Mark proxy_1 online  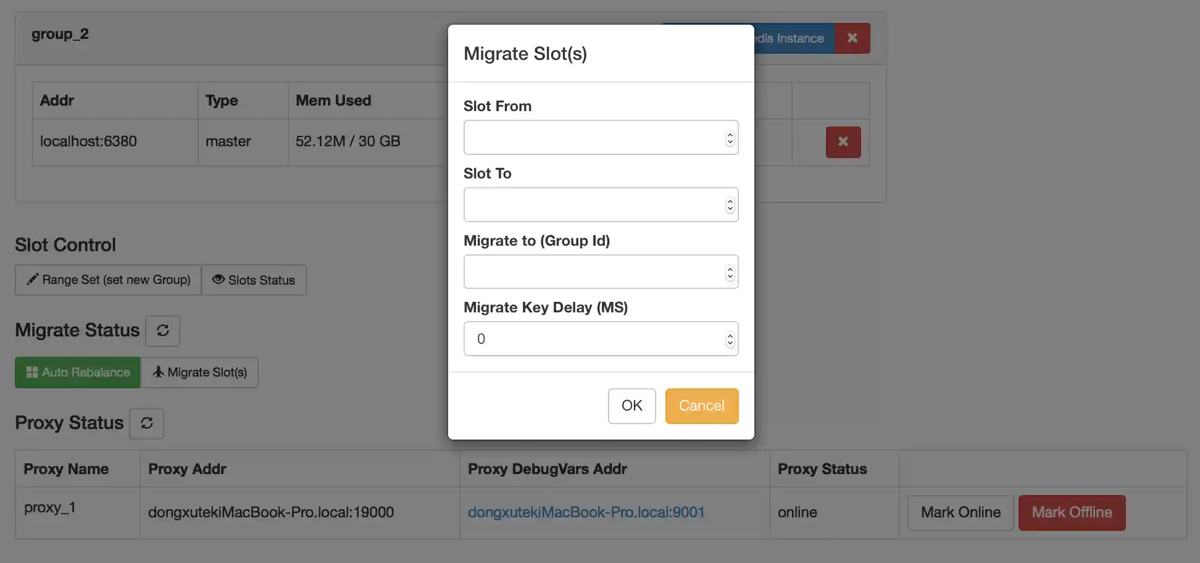pyautogui.click(x=960, y=512)
